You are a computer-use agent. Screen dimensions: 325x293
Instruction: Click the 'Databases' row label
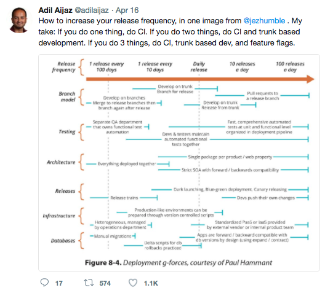(x=63, y=241)
